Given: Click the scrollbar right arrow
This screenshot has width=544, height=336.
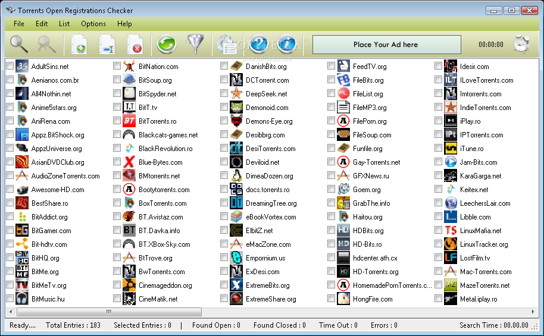Looking at the screenshot, I should (533, 312).
